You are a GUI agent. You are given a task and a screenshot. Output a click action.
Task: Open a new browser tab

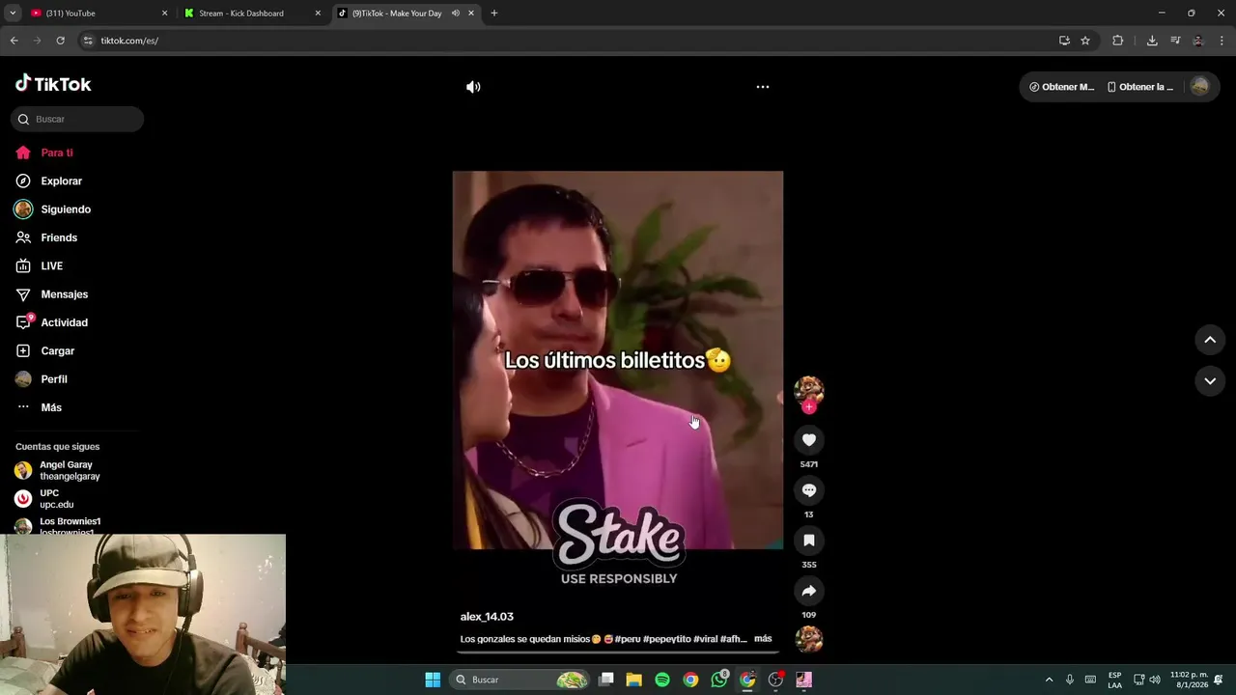494,14
